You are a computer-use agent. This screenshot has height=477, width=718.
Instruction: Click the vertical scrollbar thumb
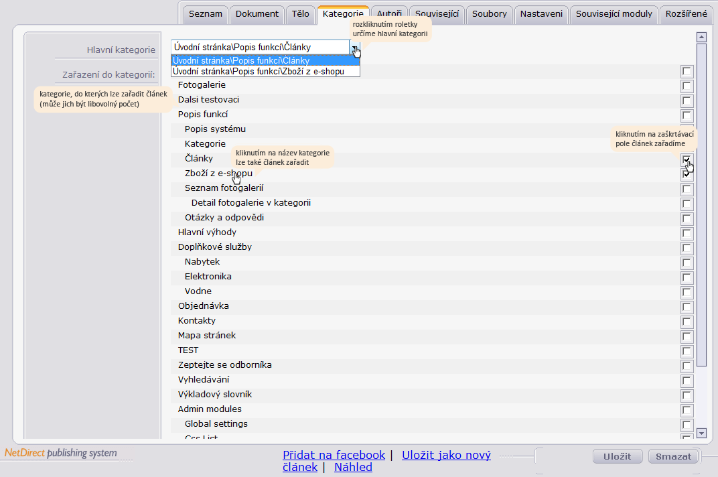[x=701, y=205]
